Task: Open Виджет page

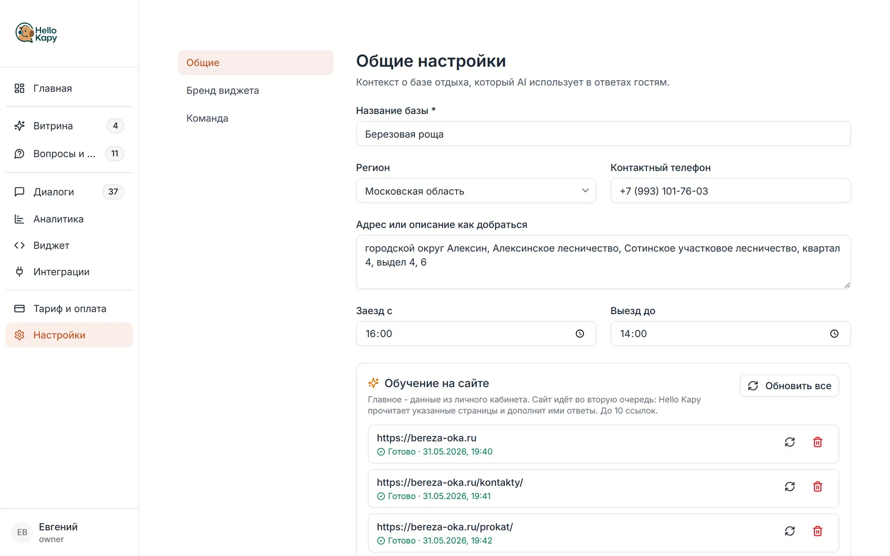Action: (69, 245)
